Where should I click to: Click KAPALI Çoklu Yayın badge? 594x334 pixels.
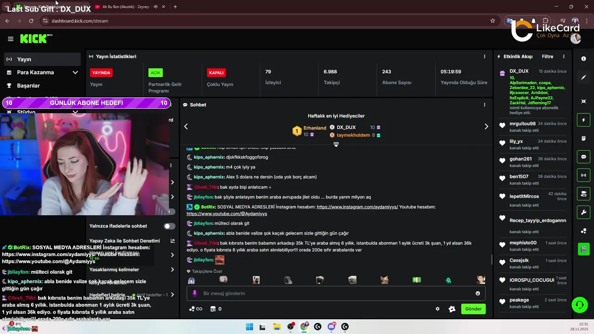click(x=216, y=73)
